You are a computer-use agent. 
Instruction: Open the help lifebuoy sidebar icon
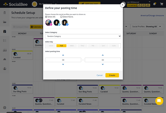click(5, 108)
